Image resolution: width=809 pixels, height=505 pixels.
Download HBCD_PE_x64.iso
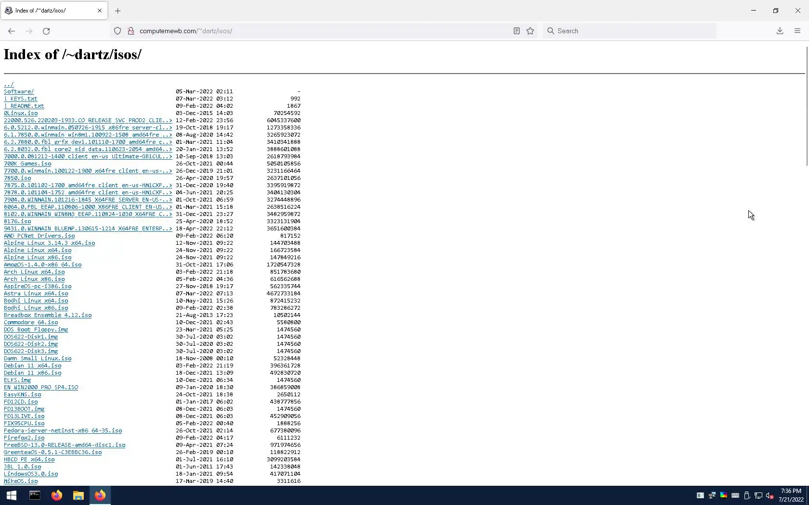(29, 459)
